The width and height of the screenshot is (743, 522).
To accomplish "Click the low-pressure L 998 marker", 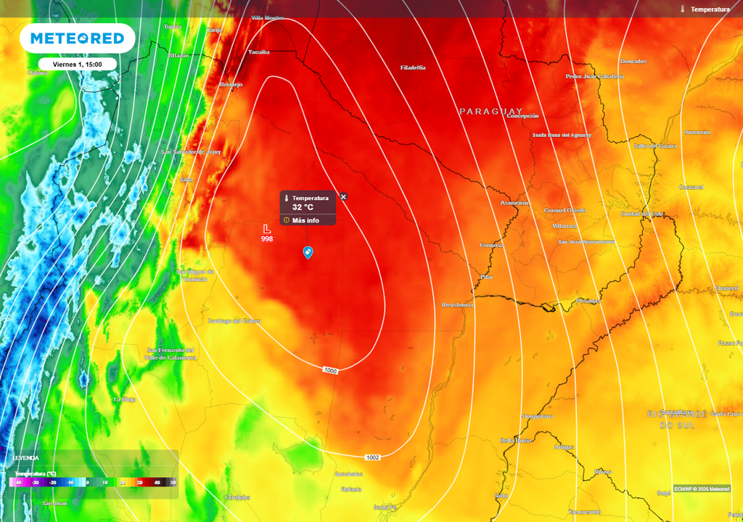I will point(267,233).
